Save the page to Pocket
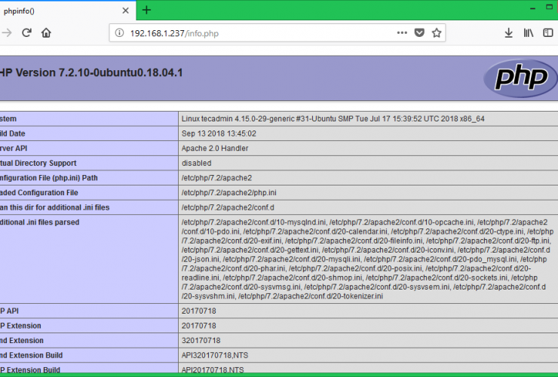The width and height of the screenshot is (558, 377). pyautogui.click(x=419, y=33)
